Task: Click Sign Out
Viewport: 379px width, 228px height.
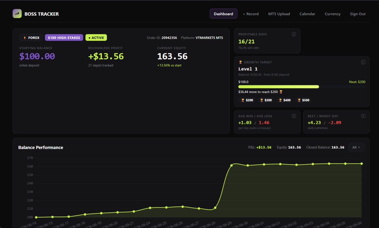Action: 358,14
